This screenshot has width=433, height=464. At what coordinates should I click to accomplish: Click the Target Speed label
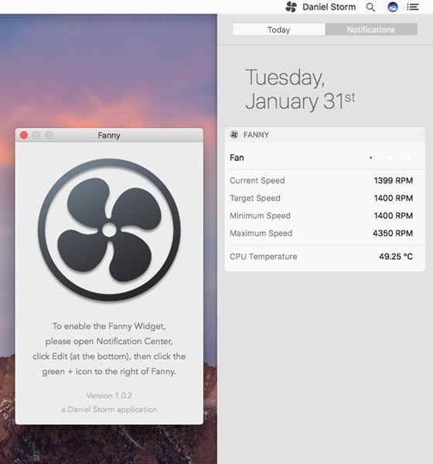255,198
